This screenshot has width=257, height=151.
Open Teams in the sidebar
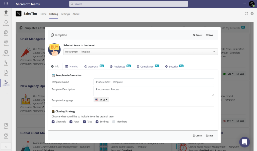point(6,43)
